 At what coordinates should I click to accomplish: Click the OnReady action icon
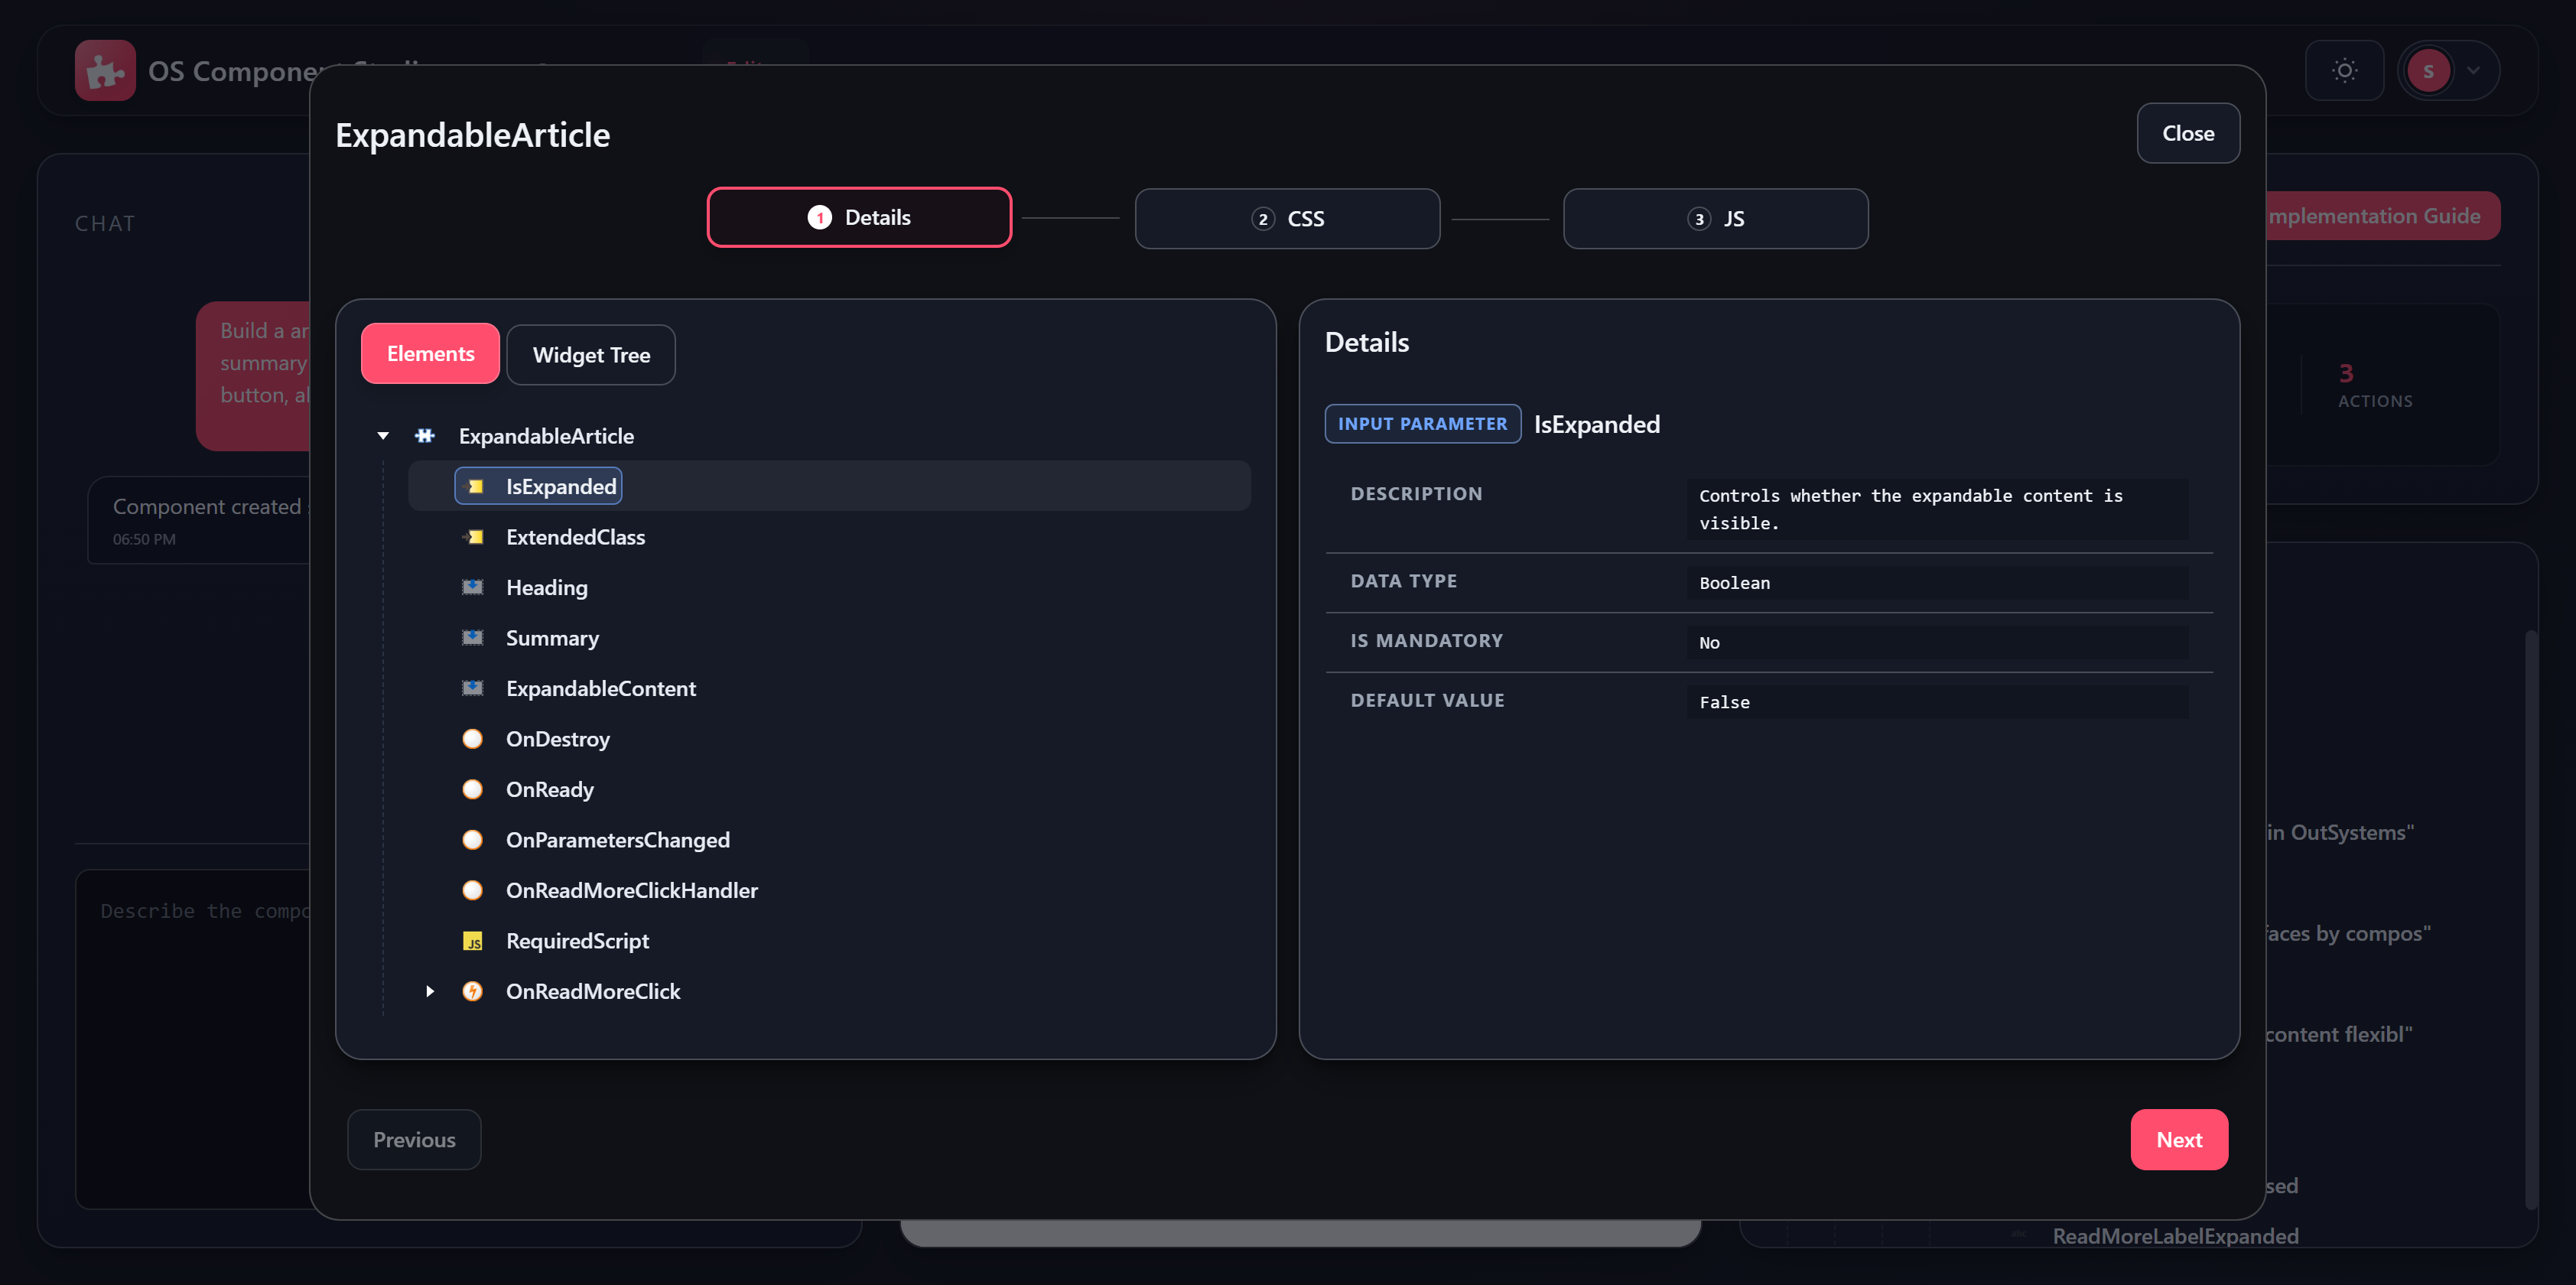tap(472, 789)
